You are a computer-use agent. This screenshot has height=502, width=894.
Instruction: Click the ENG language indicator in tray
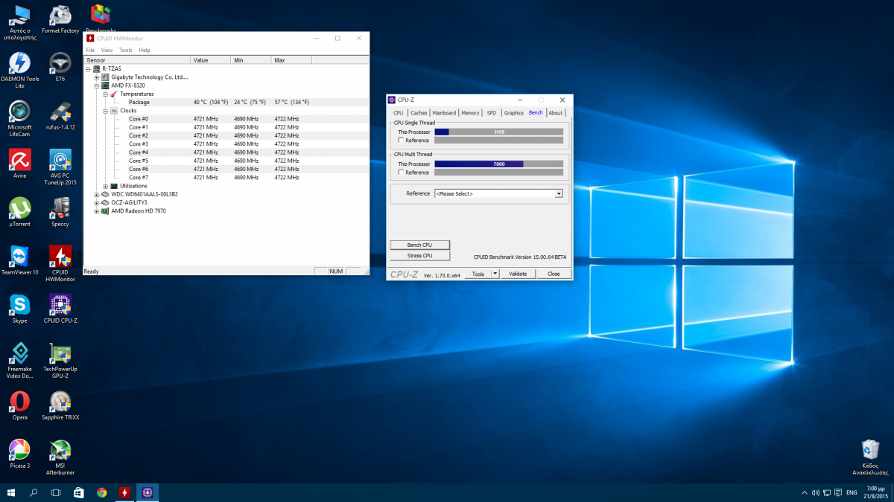(852, 492)
